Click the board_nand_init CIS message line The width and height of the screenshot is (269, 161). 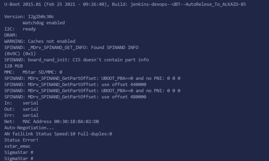click(x=76, y=60)
